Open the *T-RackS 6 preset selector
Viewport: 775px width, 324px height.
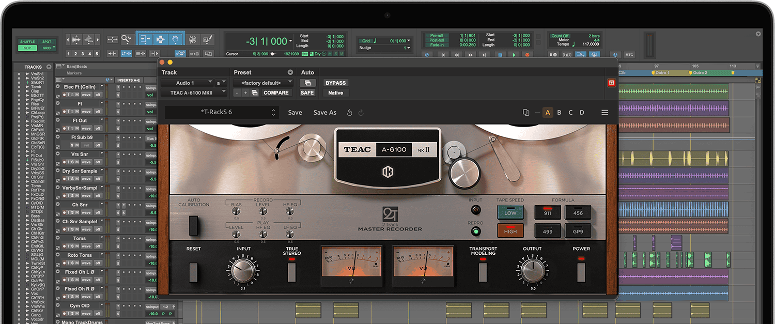tap(222, 112)
